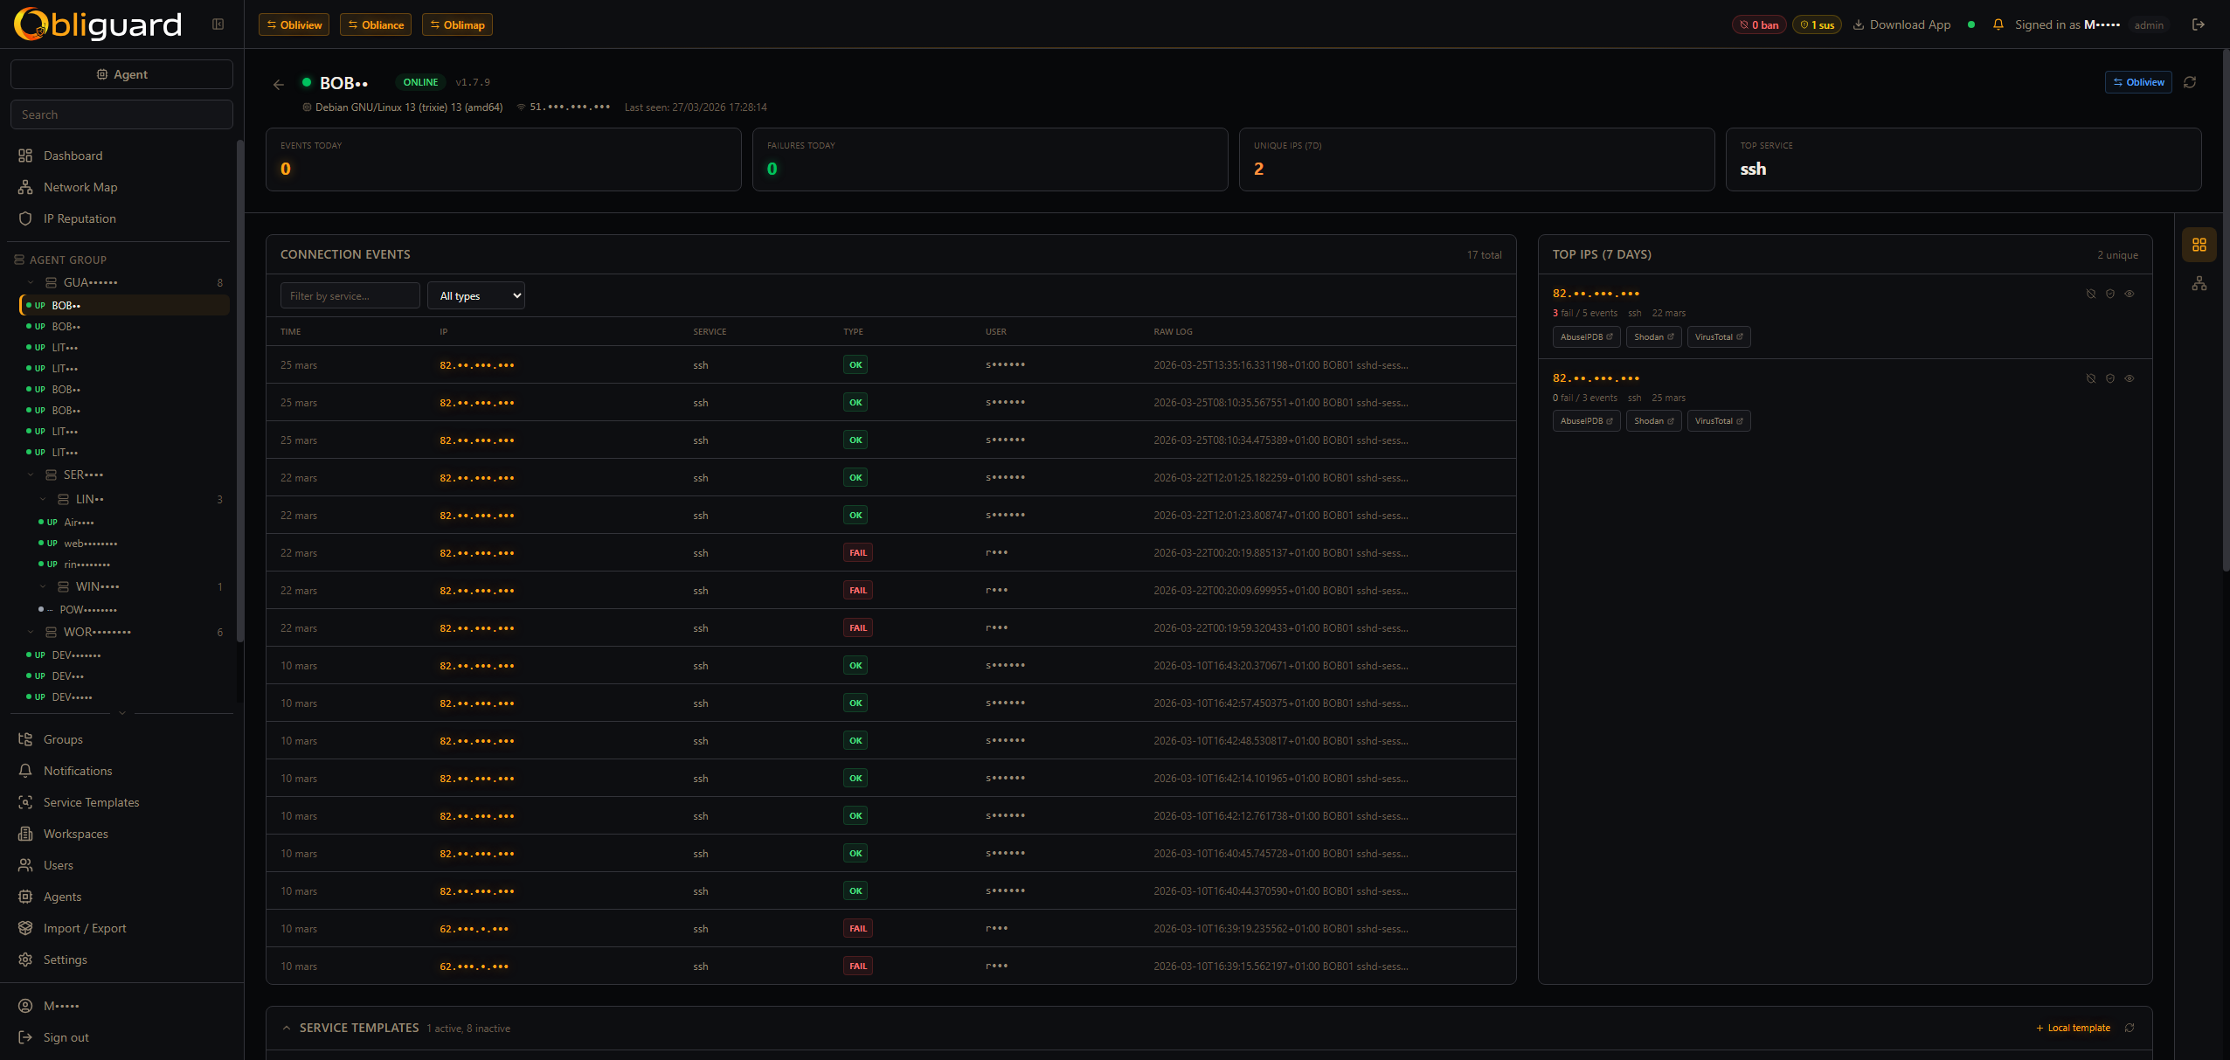Screen dimensions: 2230x1060
Task: Switch to network layout view in right panel
Action: click(2199, 283)
